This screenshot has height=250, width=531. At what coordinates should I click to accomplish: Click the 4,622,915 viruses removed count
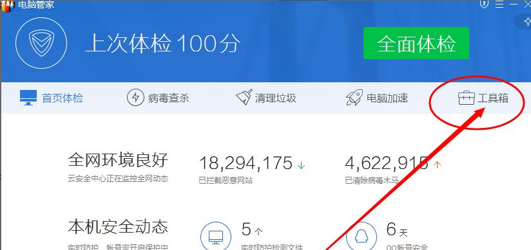(387, 163)
